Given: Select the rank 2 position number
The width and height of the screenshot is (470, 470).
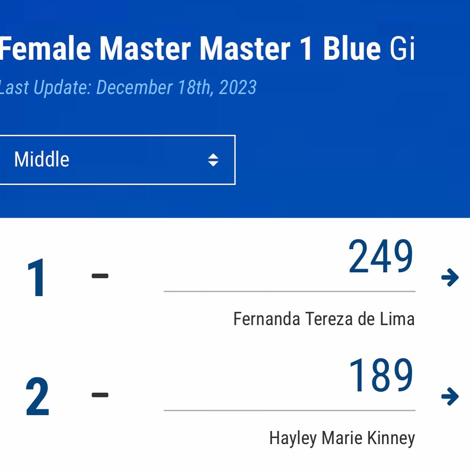Looking at the screenshot, I should [37, 397].
